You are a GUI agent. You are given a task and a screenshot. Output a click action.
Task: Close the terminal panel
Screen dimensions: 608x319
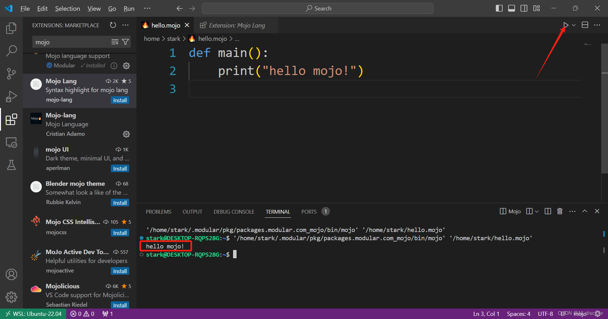pos(597,211)
